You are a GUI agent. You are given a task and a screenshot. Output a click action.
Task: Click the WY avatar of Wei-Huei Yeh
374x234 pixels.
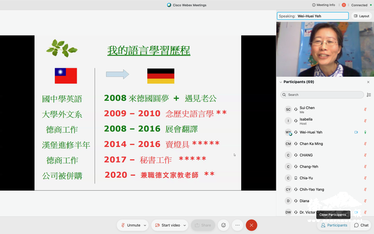pos(288,132)
